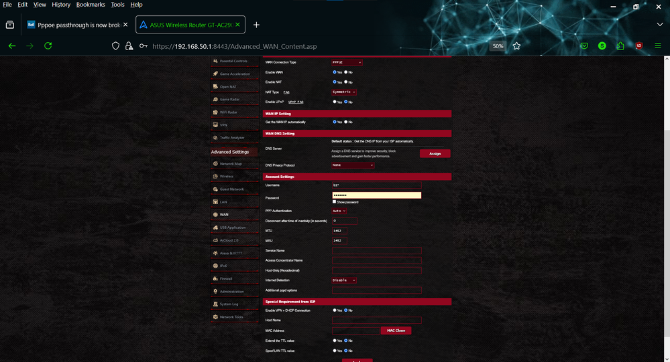This screenshot has width=670, height=362.
Task: Select the ASUS Wireless Router tab
Action: [x=190, y=25]
